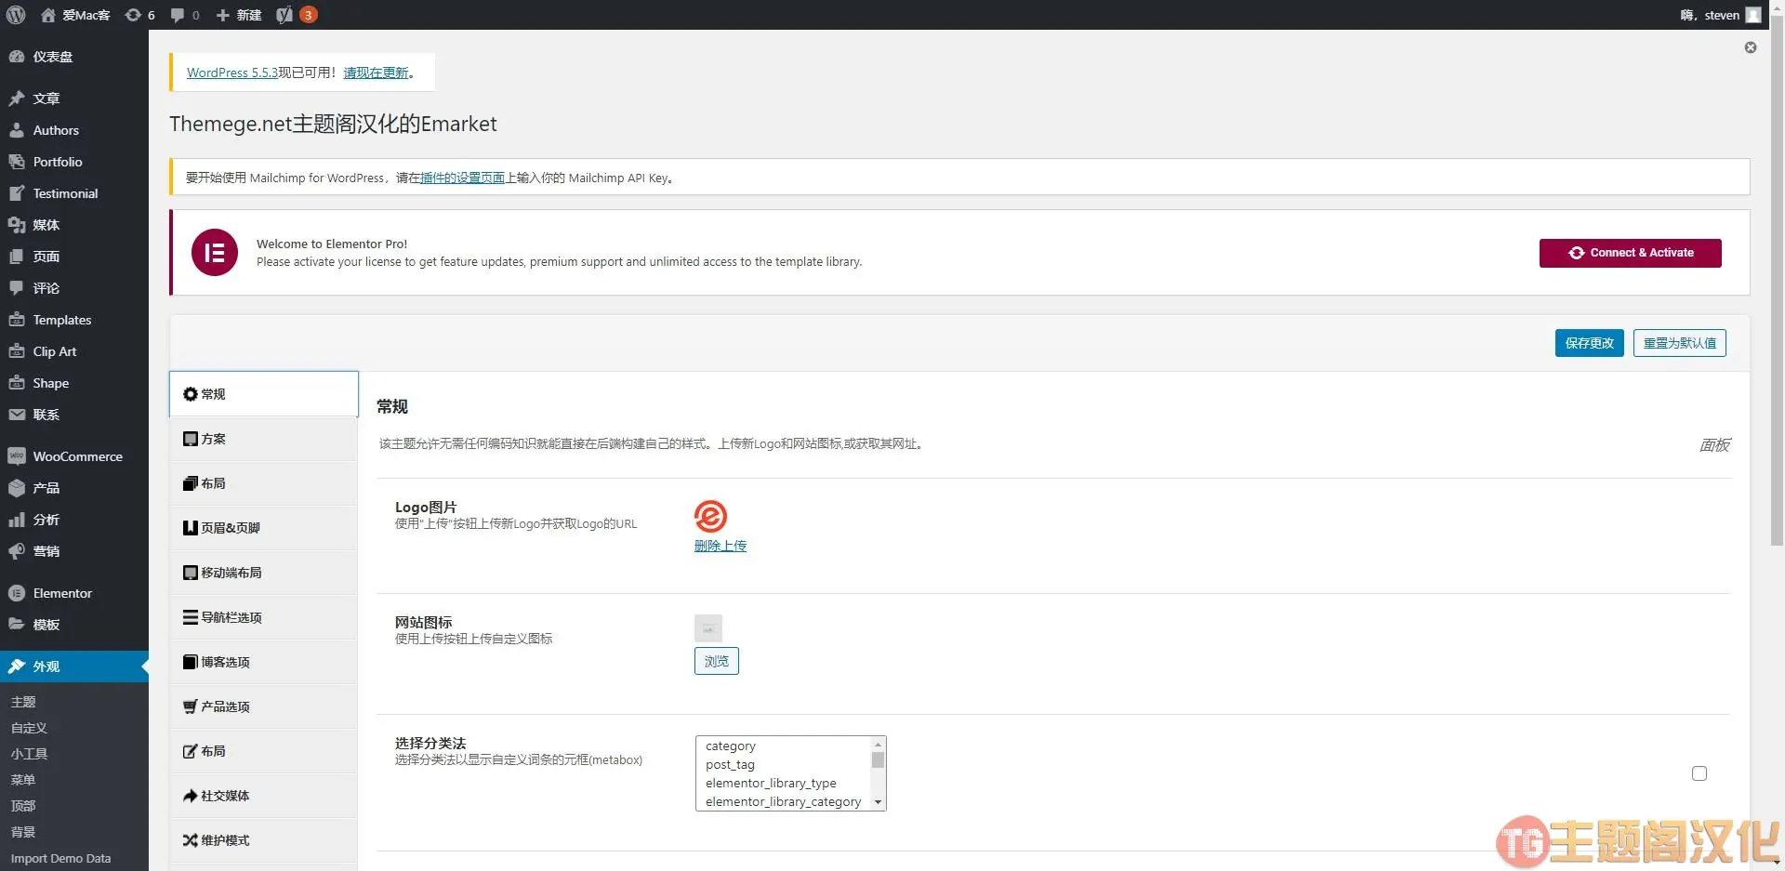Open the 方案 settings tab
Viewport: 1785px width, 871px height.
point(264,439)
